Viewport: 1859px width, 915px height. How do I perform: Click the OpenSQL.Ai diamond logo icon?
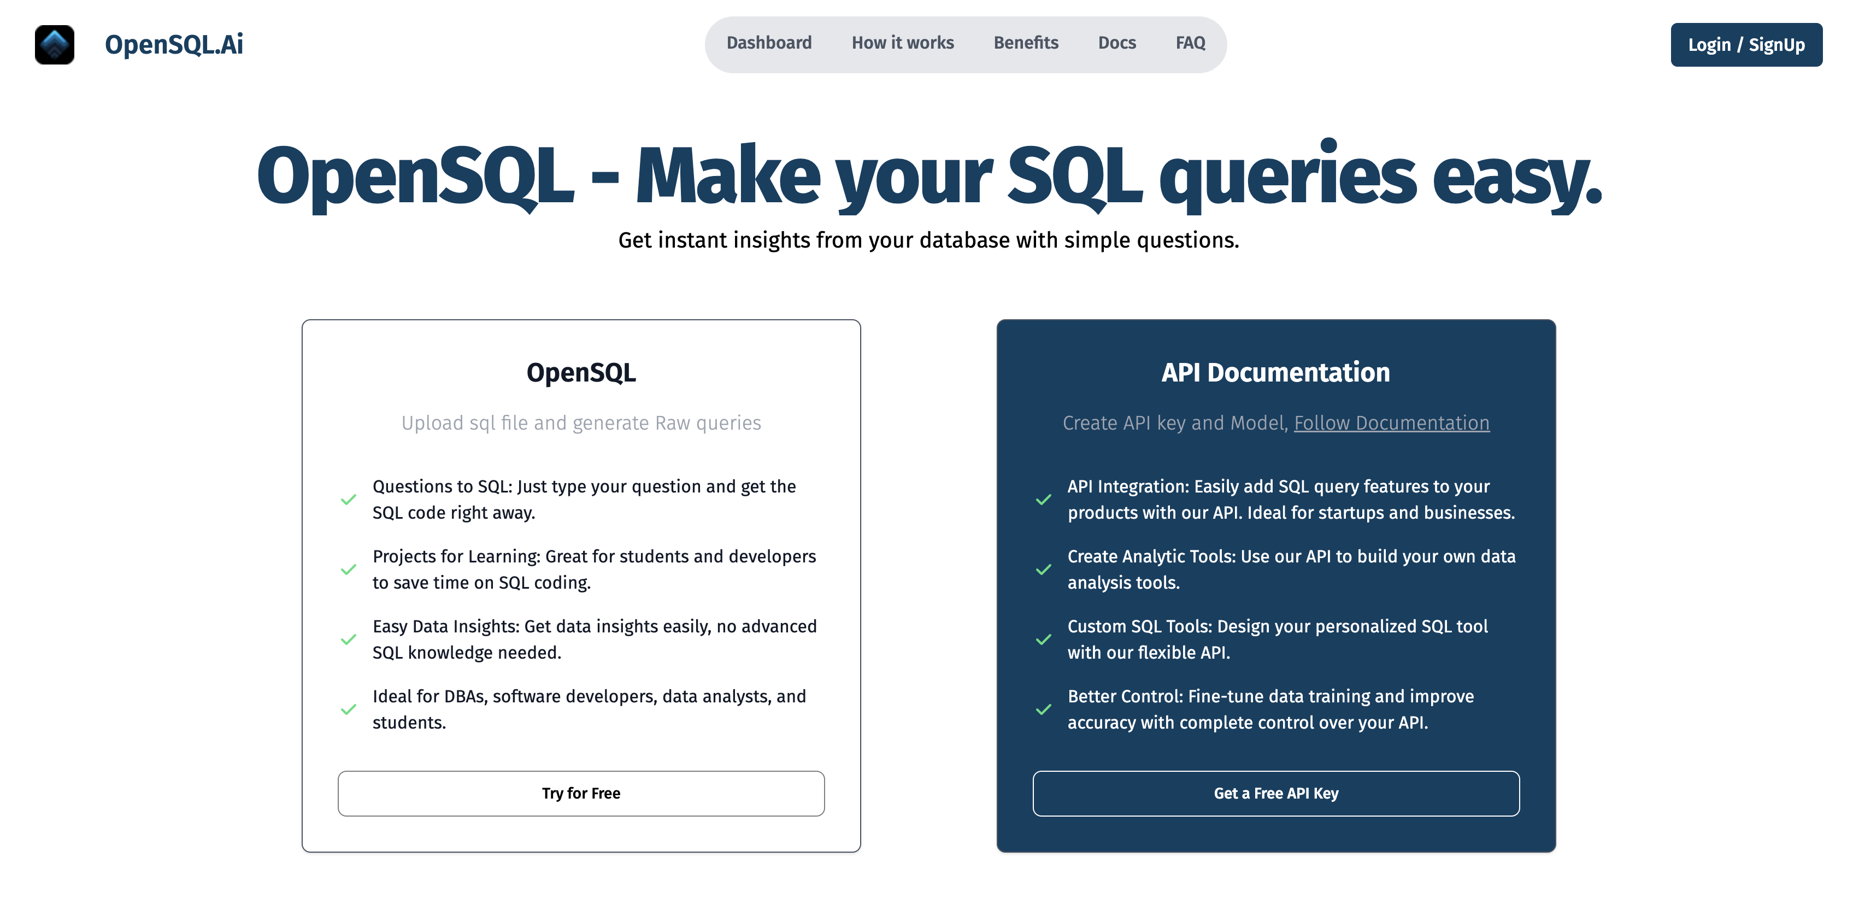[x=54, y=45]
